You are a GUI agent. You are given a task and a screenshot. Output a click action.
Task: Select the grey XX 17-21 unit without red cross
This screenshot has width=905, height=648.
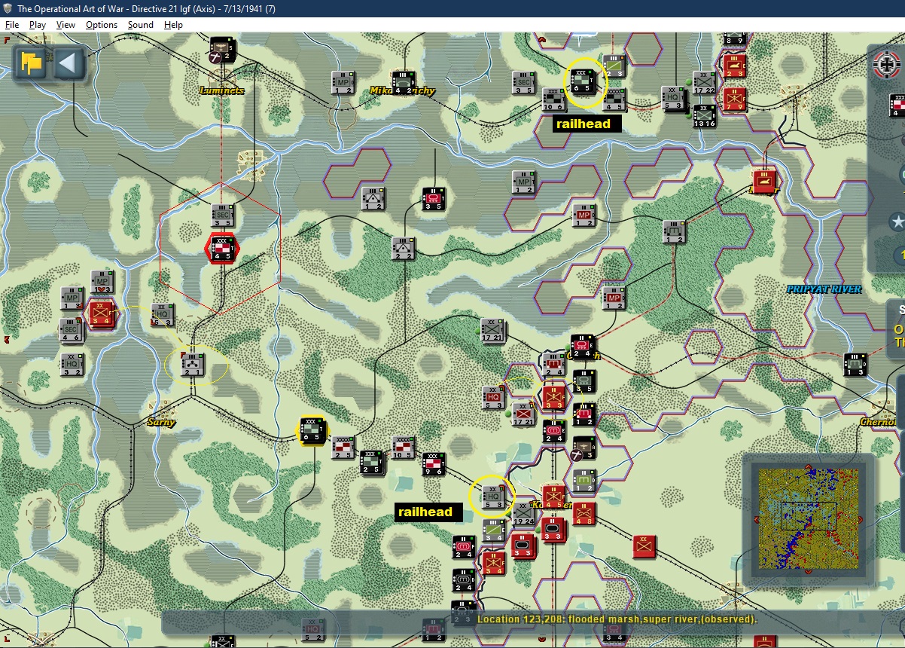(494, 331)
